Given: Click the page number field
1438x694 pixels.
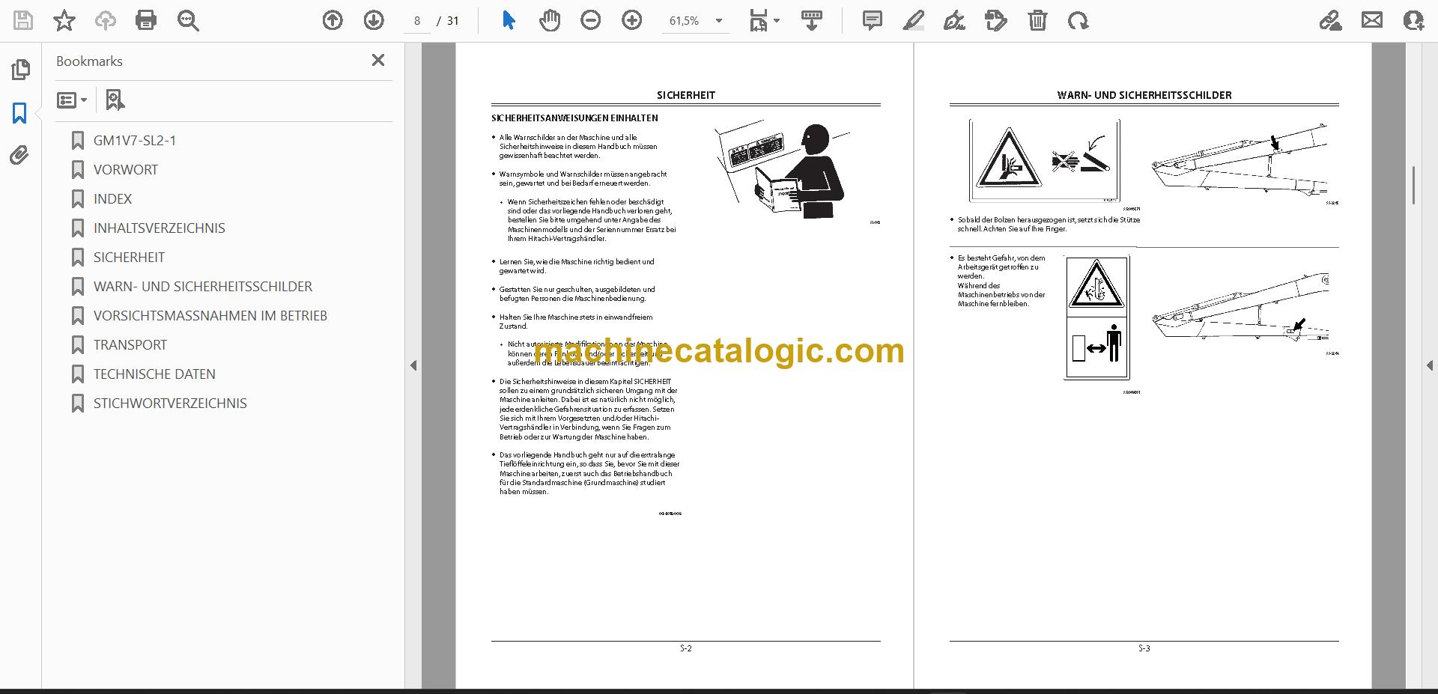Looking at the screenshot, I should (417, 21).
